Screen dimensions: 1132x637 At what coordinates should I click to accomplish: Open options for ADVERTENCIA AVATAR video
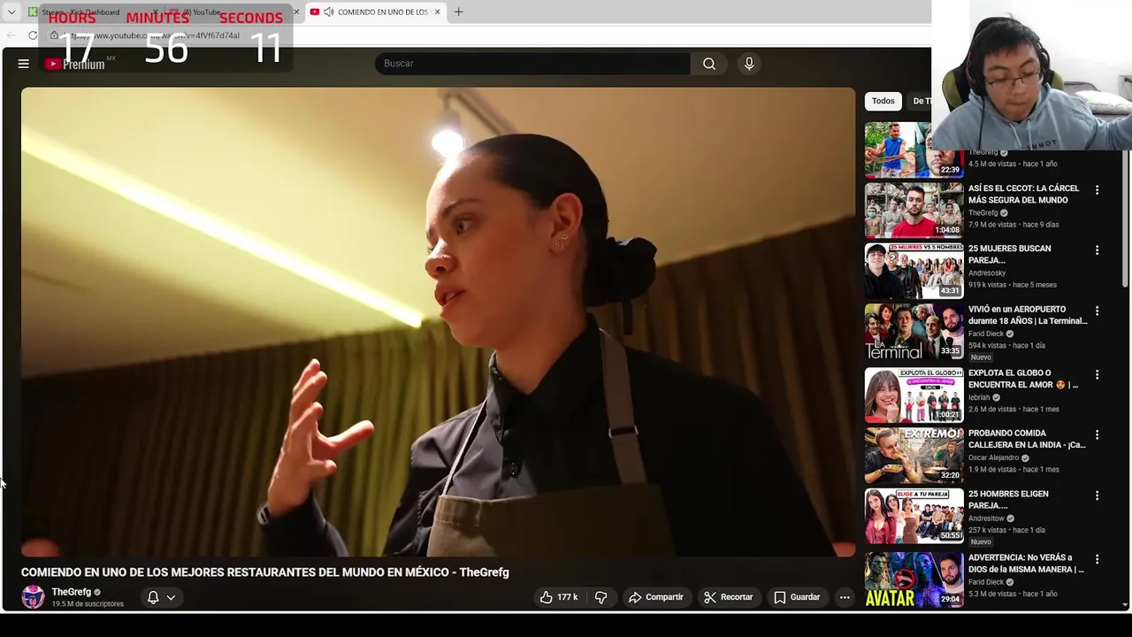[x=1097, y=559]
